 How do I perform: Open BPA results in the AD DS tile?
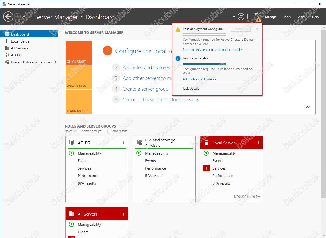pos(87,183)
